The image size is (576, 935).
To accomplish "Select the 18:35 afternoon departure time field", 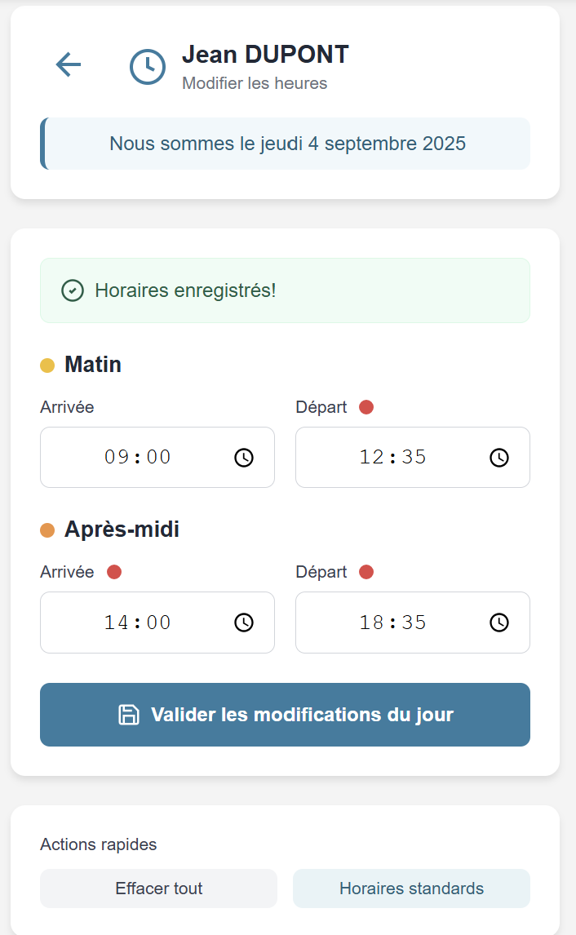I will pyautogui.click(x=394, y=623).
